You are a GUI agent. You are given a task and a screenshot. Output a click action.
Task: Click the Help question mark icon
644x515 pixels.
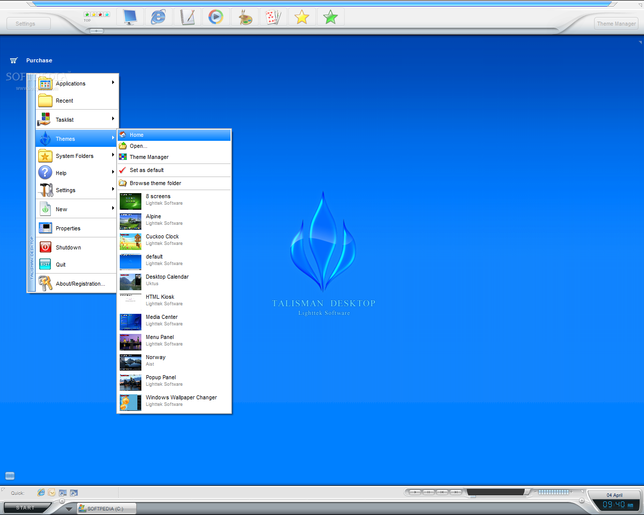[x=45, y=173]
